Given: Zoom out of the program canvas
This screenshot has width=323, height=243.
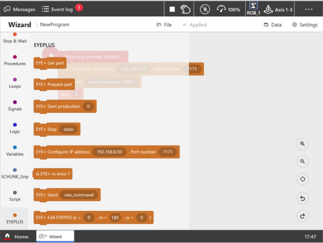Looking at the screenshot, I should (302, 161).
